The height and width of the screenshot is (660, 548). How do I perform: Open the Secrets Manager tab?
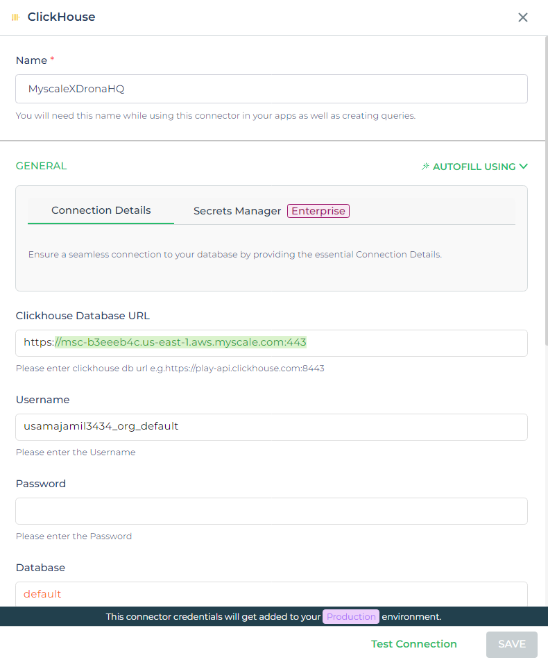point(237,211)
